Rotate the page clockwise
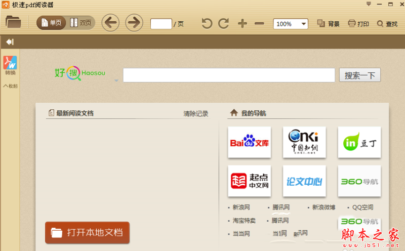Image resolution: width=405 pixels, height=251 pixels. (x=224, y=23)
